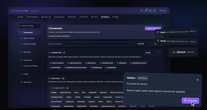
Task: Close the Notion connector popup
Action: (197, 80)
